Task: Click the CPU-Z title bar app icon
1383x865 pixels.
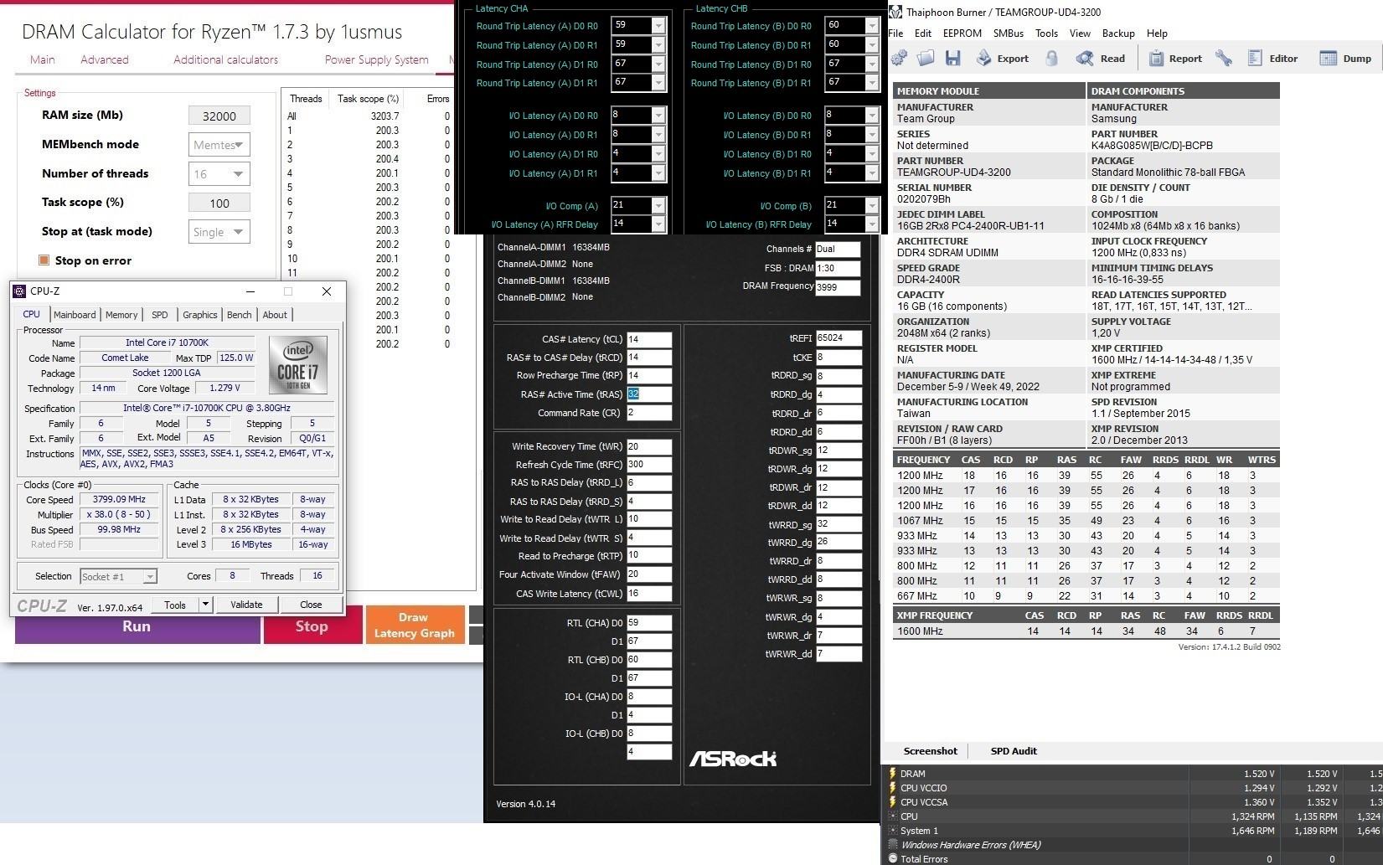Action: tap(19, 291)
